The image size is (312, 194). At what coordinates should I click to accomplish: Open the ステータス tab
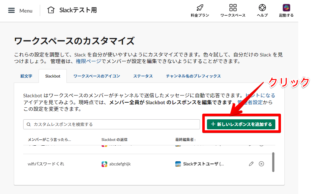coord(143,76)
